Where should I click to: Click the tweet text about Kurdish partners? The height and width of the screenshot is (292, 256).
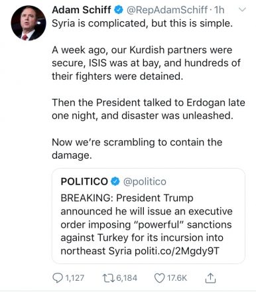146,63
